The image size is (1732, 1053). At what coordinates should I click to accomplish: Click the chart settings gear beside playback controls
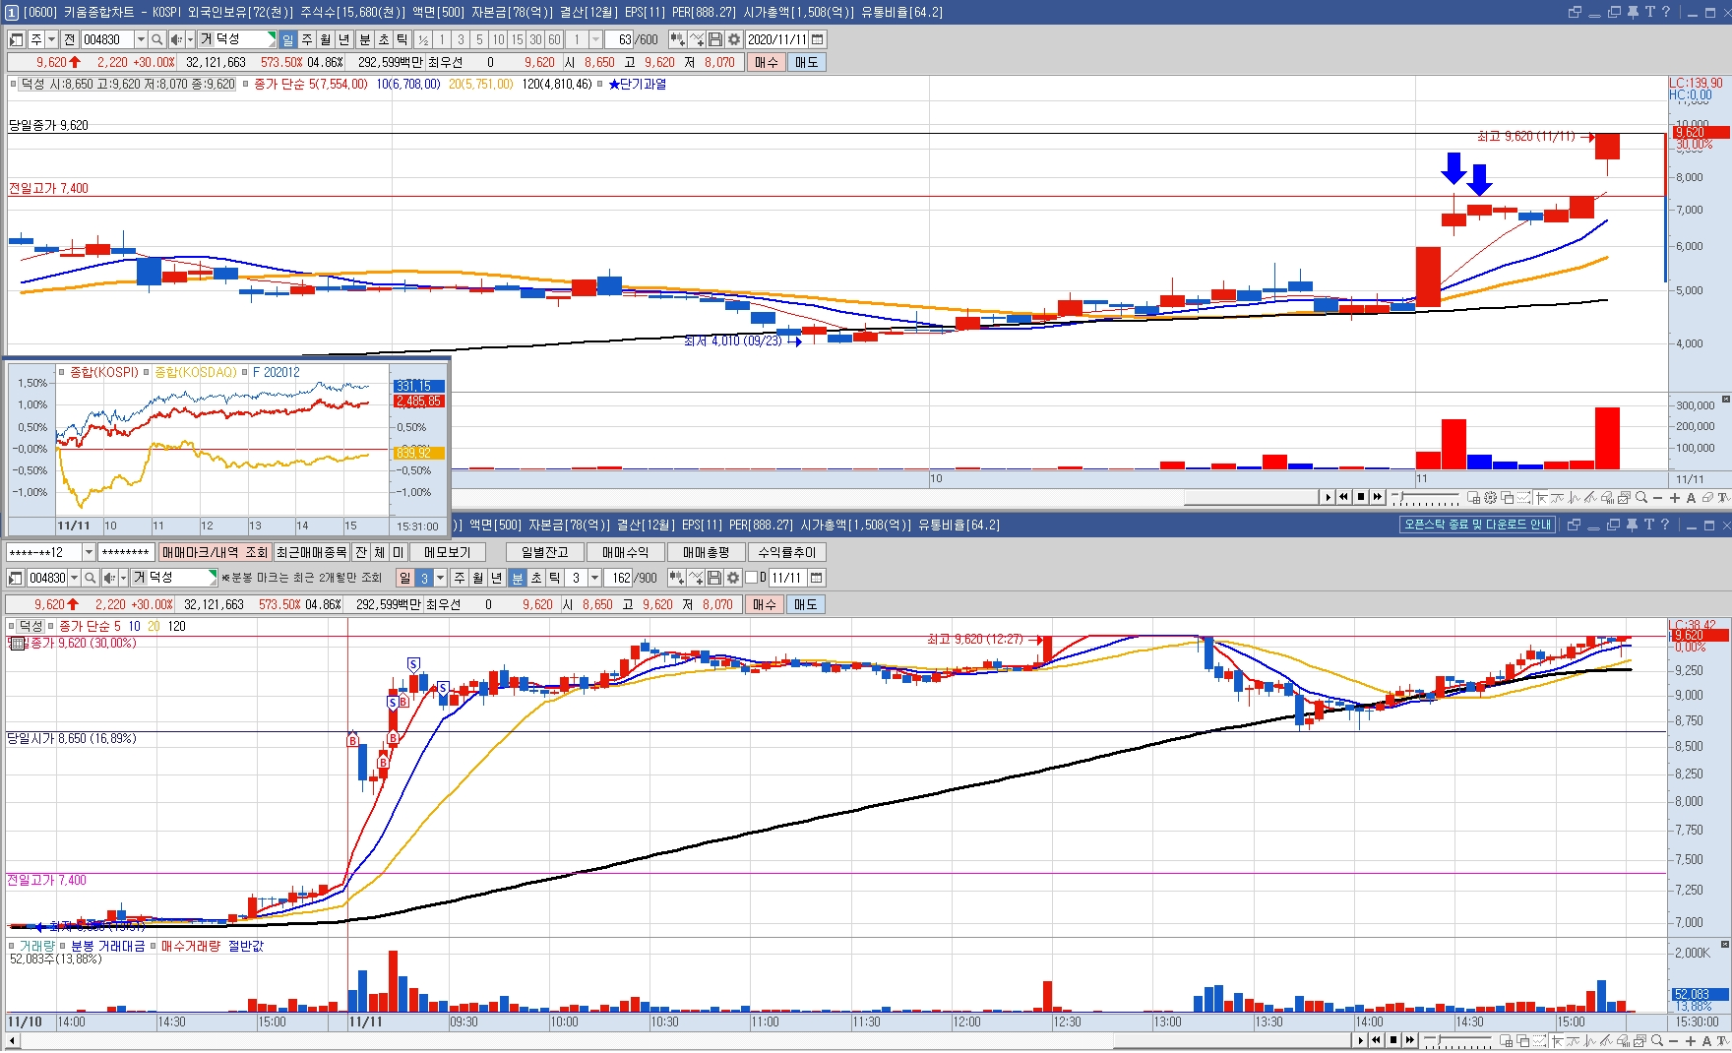[x=1490, y=498]
